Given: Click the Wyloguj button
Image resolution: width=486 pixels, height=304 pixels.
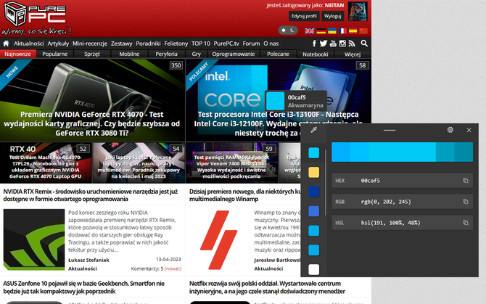Looking at the screenshot, I should pos(332,16).
